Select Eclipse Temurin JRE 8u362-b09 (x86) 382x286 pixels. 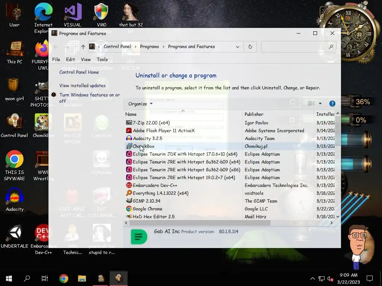click(x=229, y=170)
